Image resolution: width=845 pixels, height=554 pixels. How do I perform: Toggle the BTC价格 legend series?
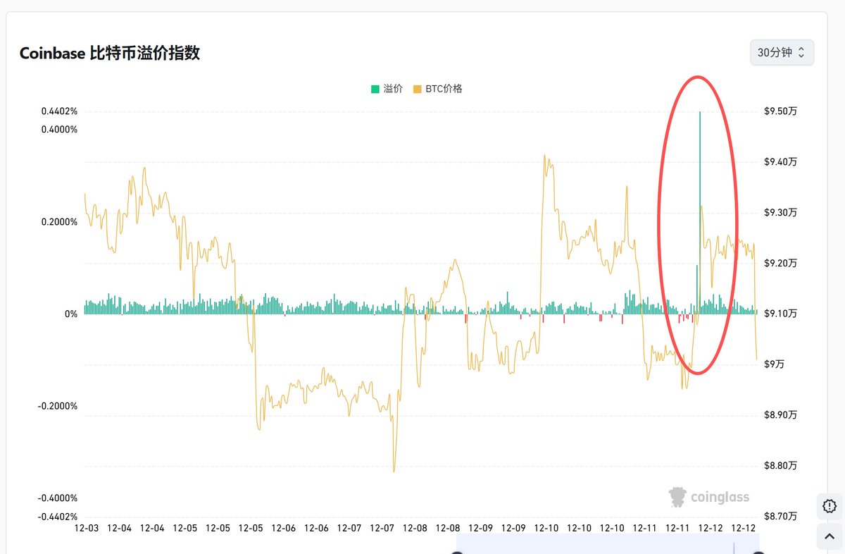click(437, 89)
